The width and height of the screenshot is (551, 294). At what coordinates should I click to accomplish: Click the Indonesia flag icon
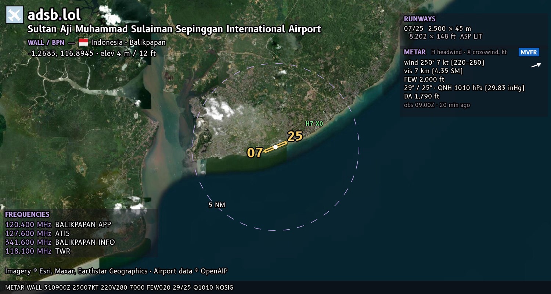click(x=83, y=42)
